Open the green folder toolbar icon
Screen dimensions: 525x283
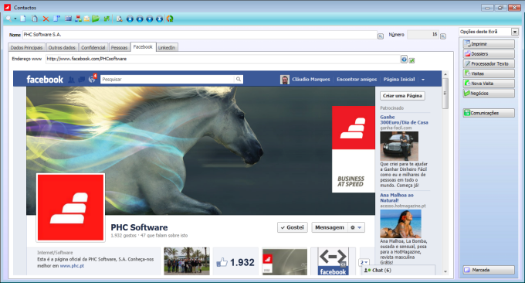pyautogui.click(x=96, y=19)
